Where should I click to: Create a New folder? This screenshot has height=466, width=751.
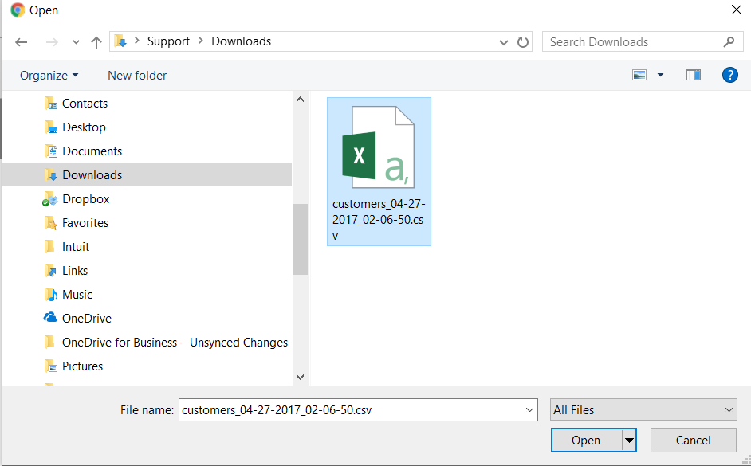click(137, 76)
